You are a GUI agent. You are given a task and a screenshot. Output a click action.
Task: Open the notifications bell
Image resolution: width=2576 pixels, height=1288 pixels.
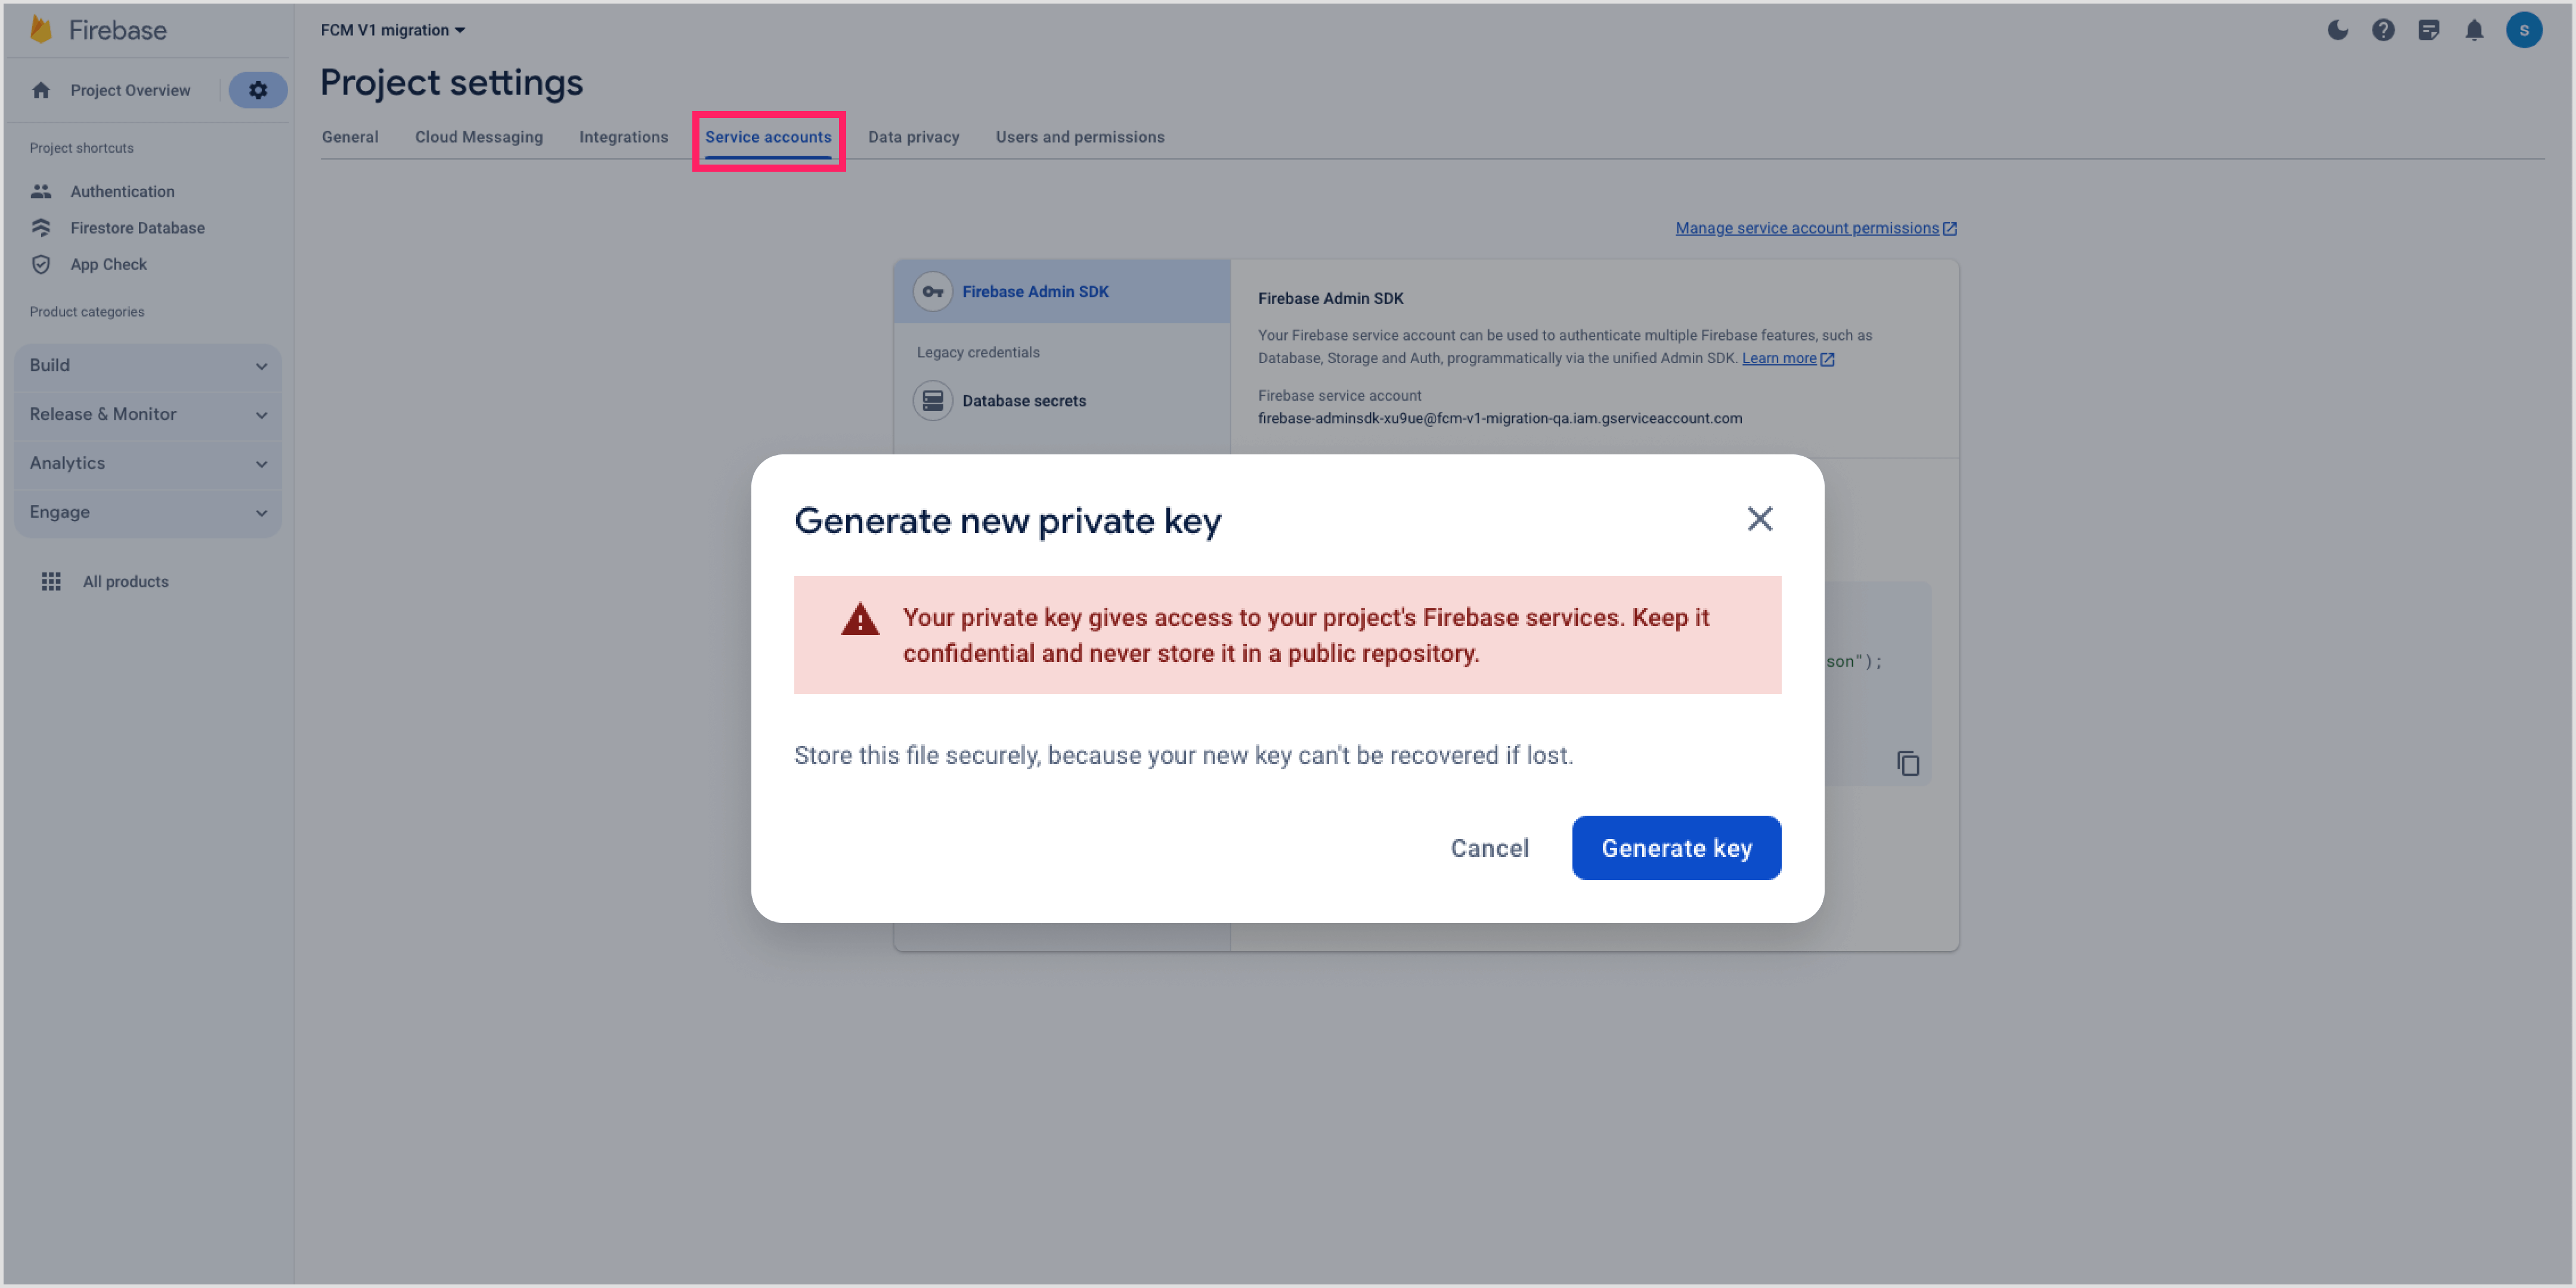click(x=2474, y=30)
